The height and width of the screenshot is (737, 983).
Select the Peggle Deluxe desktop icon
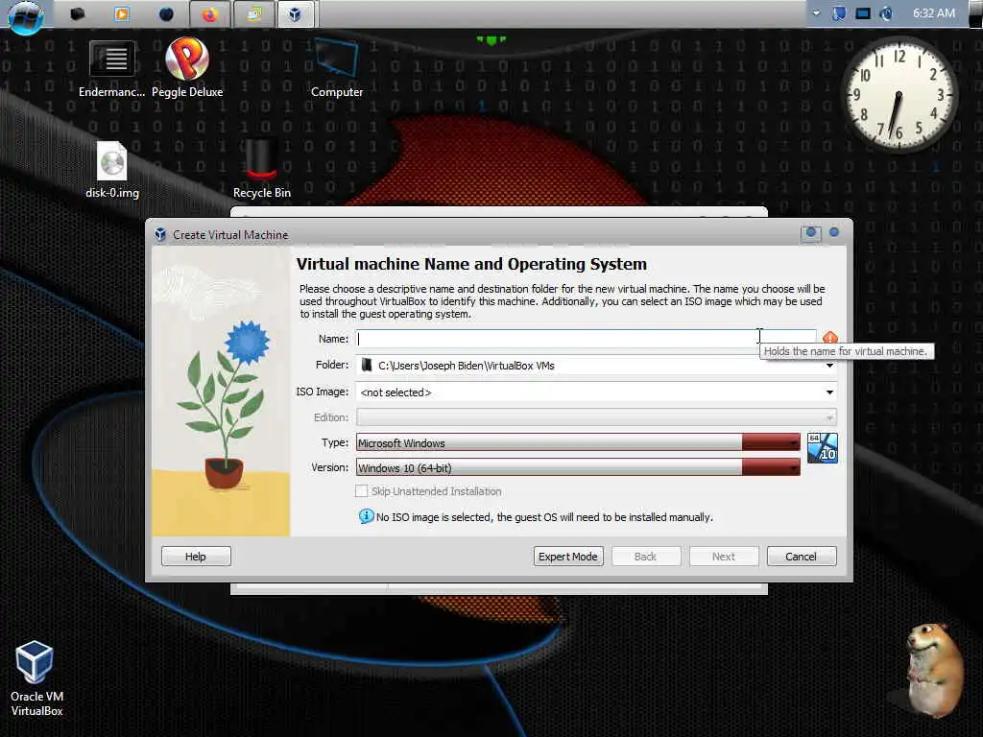pos(187,68)
